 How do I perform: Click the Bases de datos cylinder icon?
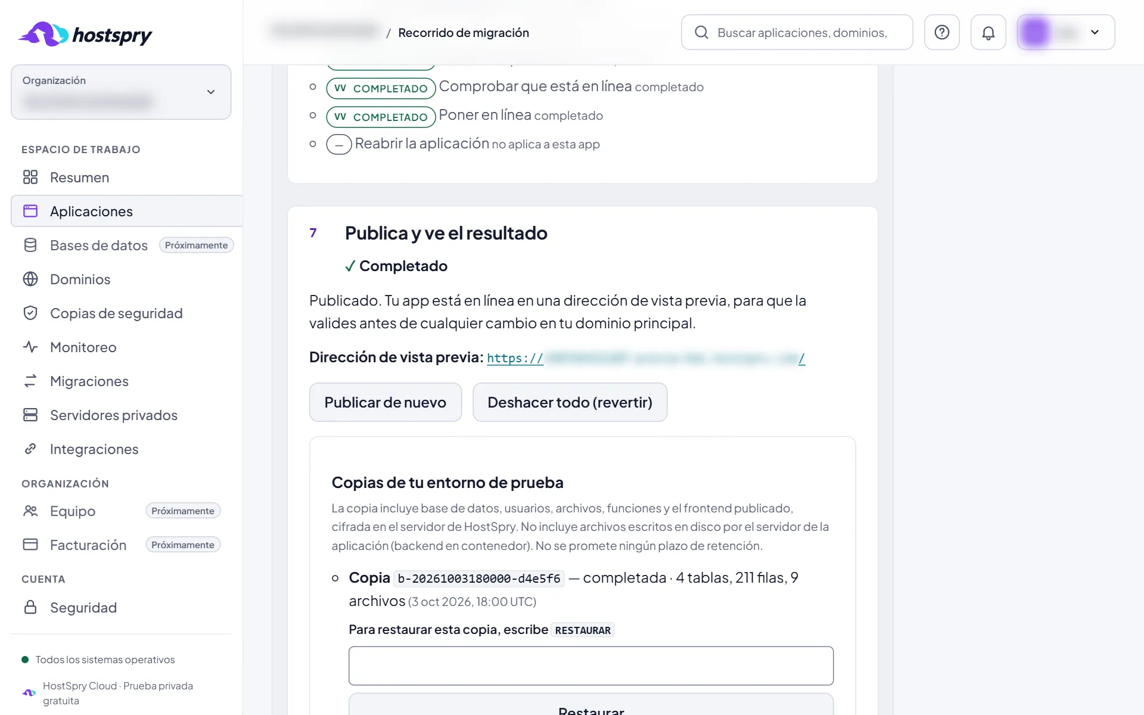(30, 245)
